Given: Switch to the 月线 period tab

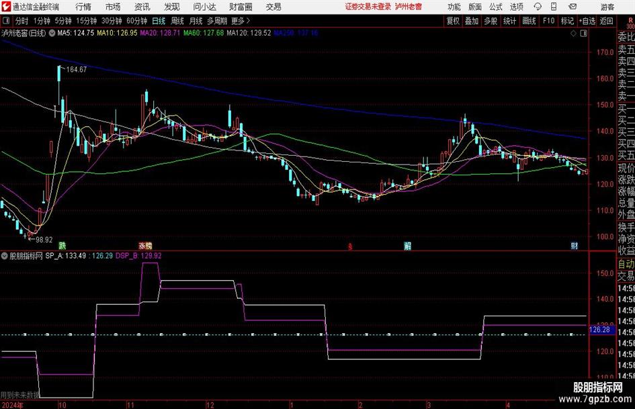Looking at the screenshot, I should point(196,21).
